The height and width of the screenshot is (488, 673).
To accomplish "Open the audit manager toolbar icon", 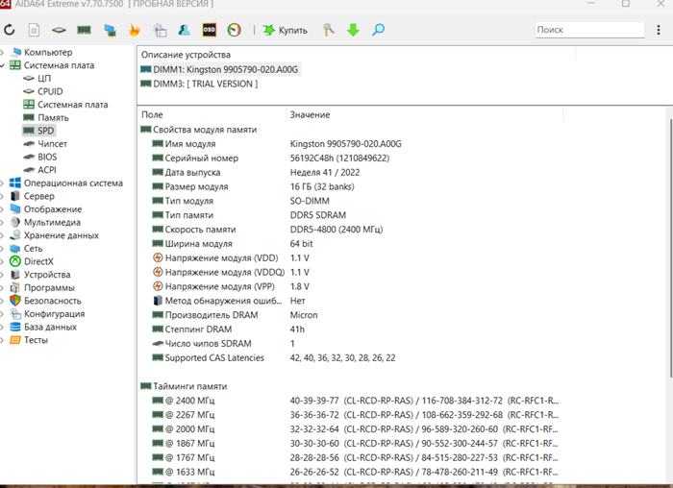I will pyautogui.click(x=160, y=30).
